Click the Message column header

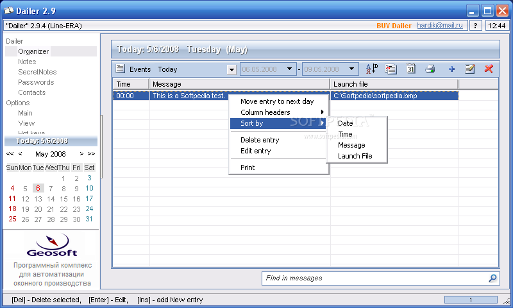click(239, 84)
